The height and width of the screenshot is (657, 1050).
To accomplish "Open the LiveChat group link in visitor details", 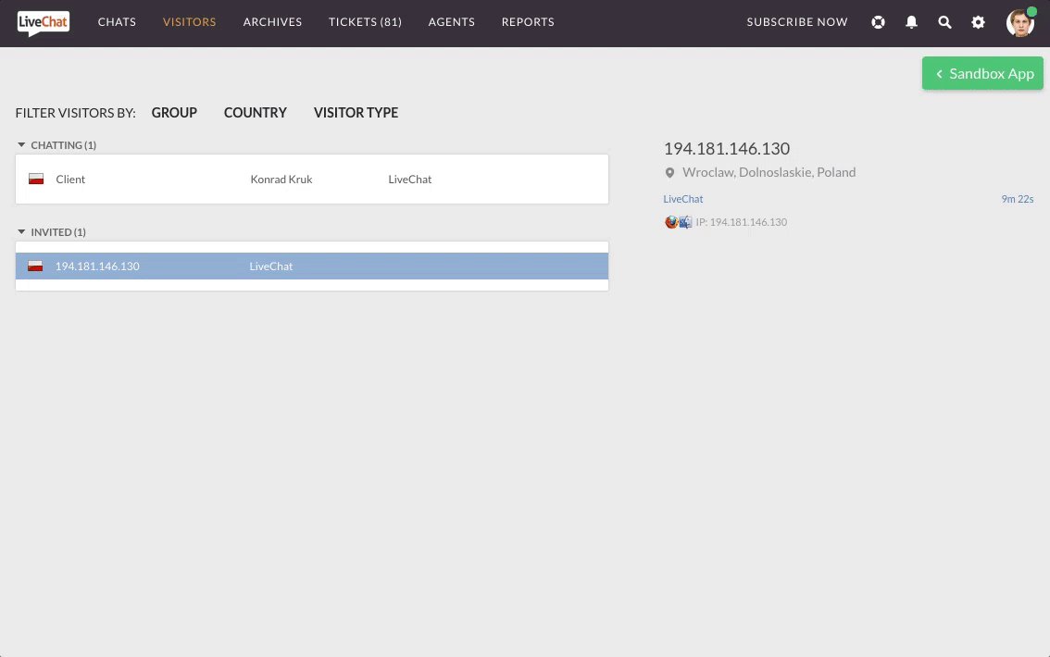I will tap(682, 198).
